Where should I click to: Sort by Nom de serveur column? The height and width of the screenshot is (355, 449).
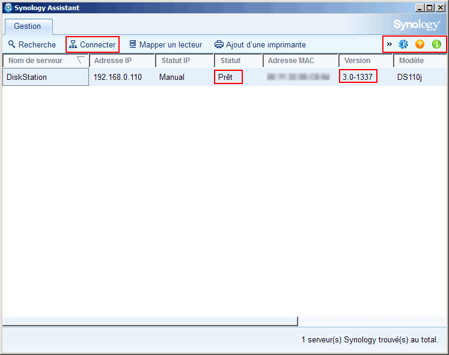click(x=46, y=61)
